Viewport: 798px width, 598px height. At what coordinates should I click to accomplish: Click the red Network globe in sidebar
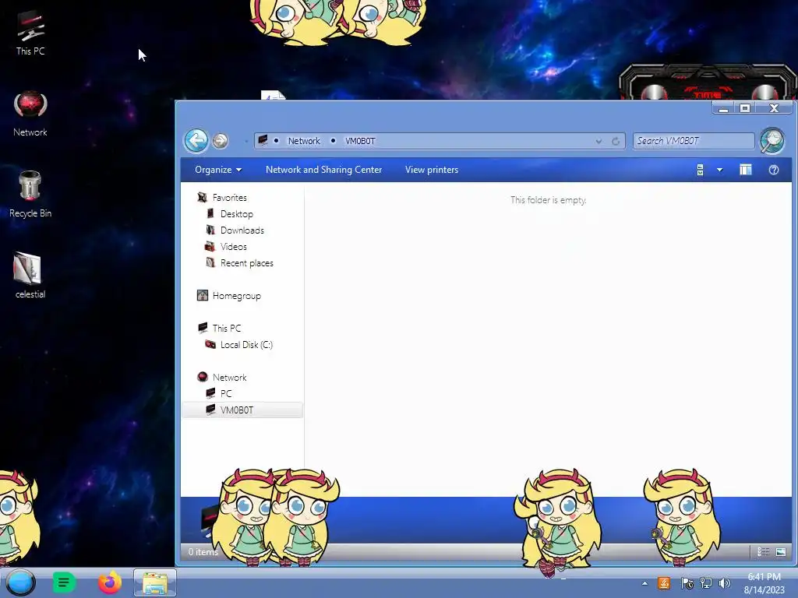click(202, 377)
